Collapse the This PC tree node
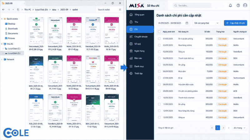250x140 pixels. coord(2,44)
